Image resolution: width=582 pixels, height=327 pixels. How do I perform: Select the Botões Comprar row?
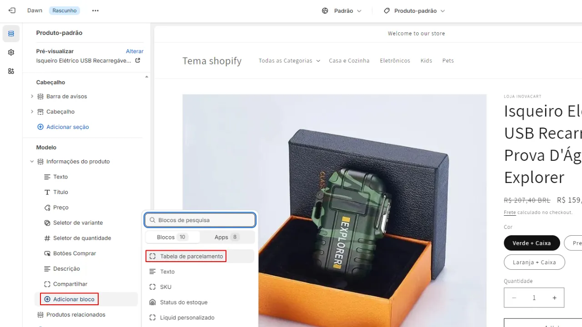(x=86, y=253)
